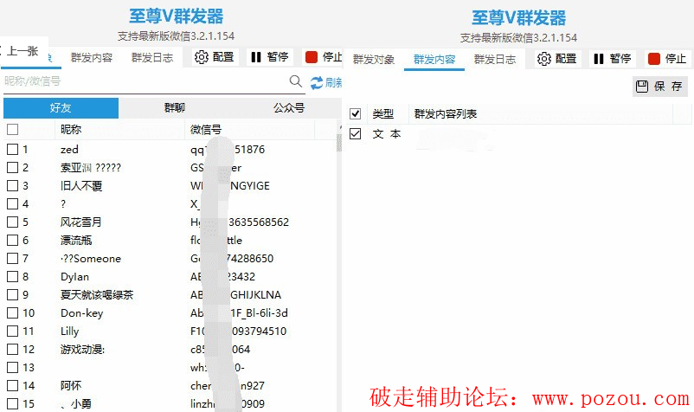Viewport: 694px width, 412px height.
Task: Click nickname 夏天就该喝绿茶 in the list
Action: [97, 295]
